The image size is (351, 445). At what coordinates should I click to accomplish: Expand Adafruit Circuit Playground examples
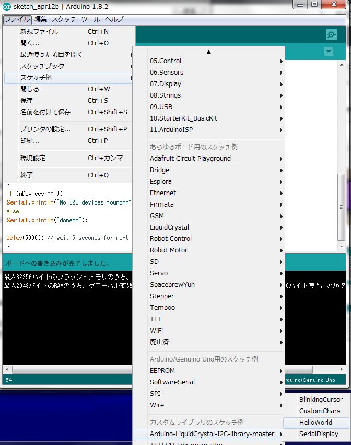click(x=209, y=159)
